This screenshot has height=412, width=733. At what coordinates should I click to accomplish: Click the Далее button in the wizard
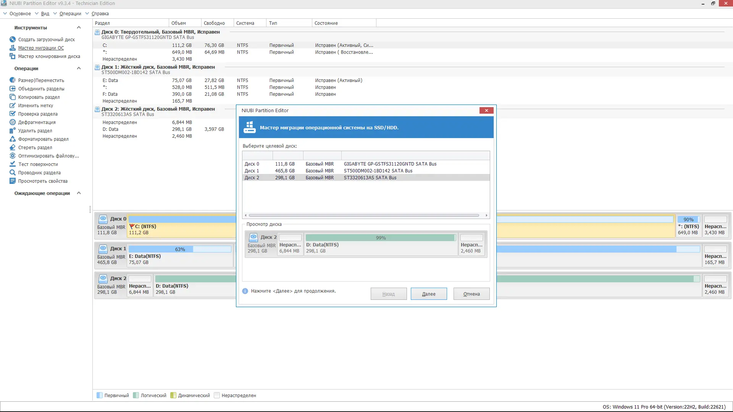pyautogui.click(x=428, y=294)
